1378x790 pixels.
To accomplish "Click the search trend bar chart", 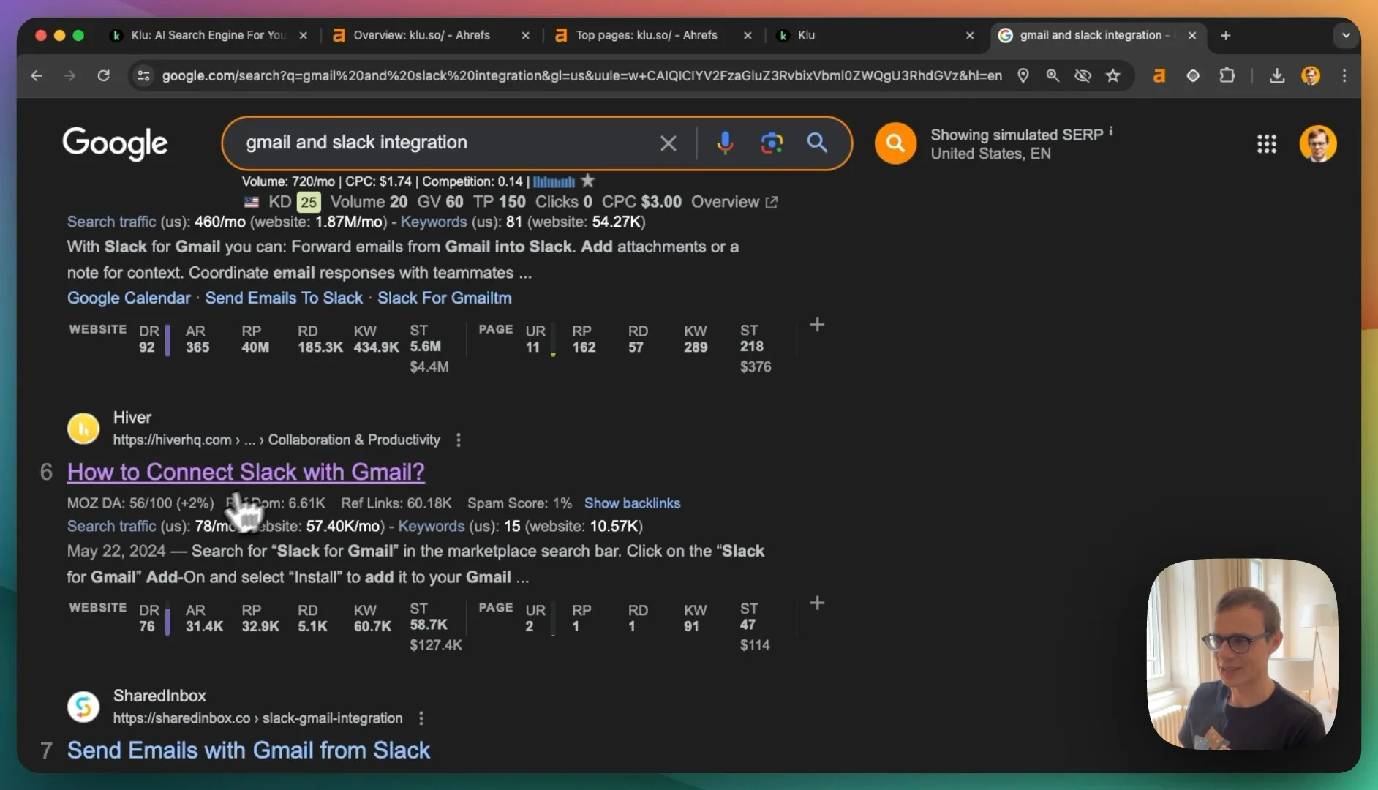I will (554, 181).
